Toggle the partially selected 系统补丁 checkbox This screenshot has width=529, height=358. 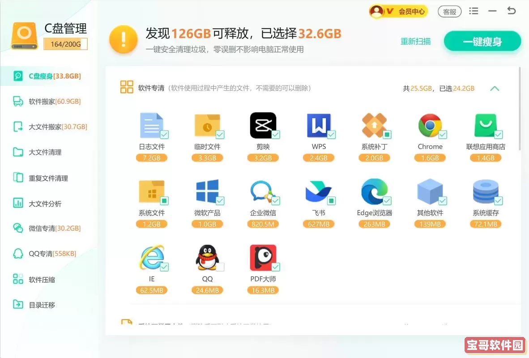(x=387, y=135)
